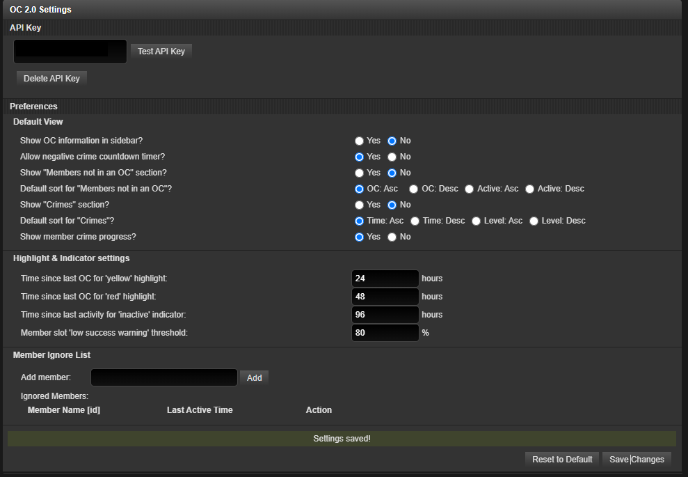Choose Level: Asc crimes sort
The height and width of the screenshot is (477, 688).
tap(476, 221)
